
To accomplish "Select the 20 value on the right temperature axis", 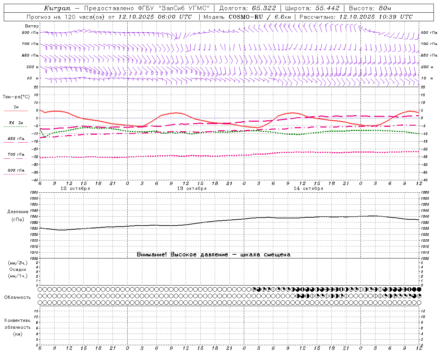I will [x=423, y=87].
